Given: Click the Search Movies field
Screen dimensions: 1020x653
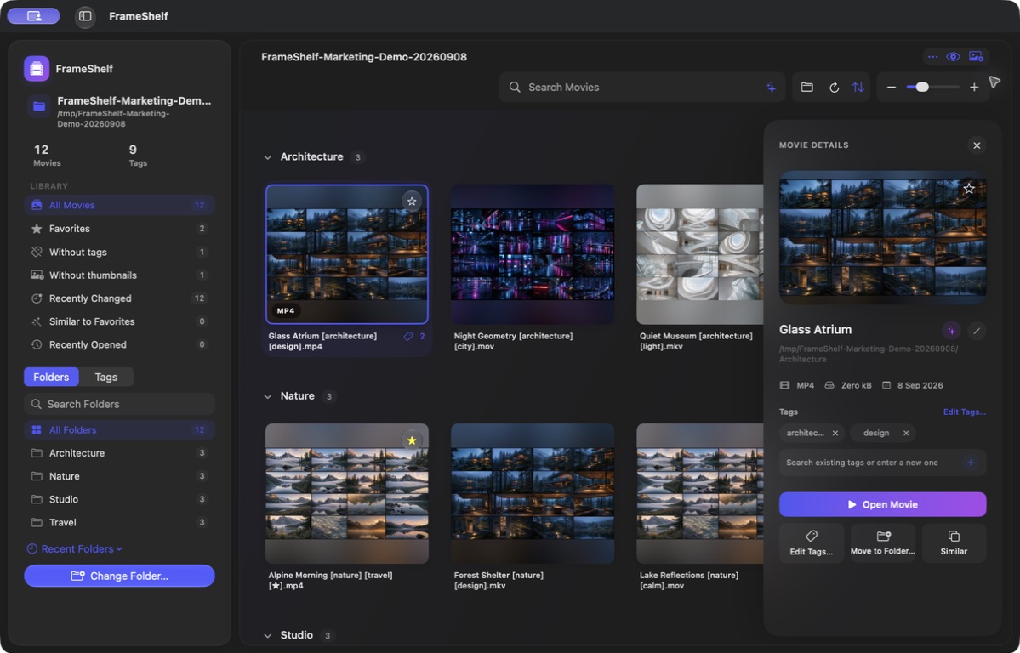Looking at the screenshot, I should (641, 88).
